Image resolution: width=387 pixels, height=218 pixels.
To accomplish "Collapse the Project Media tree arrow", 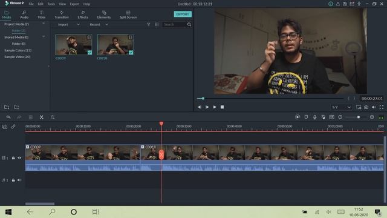I will click(x=44, y=24).
